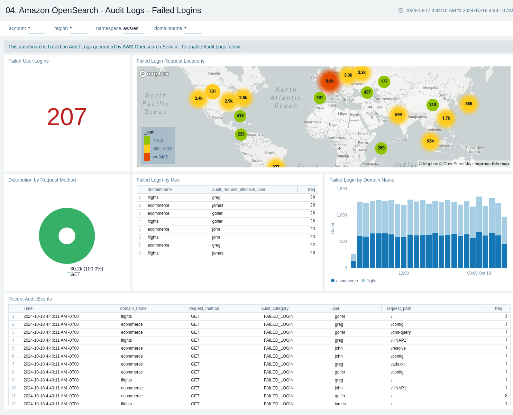Click the Distribution by Request Method title
The height and width of the screenshot is (415, 513).
[x=42, y=180]
